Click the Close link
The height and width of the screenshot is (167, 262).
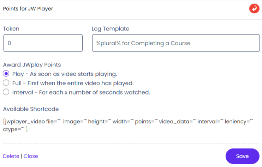pos(31,156)
